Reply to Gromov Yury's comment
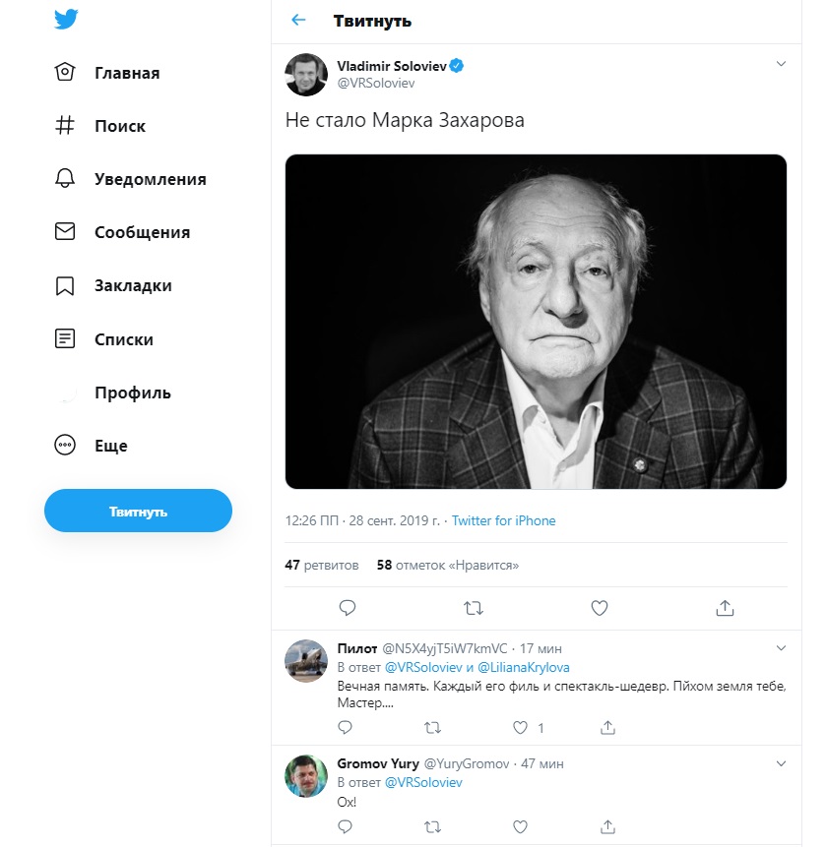This screenshot has width=826, height=847. click(345, 825)
